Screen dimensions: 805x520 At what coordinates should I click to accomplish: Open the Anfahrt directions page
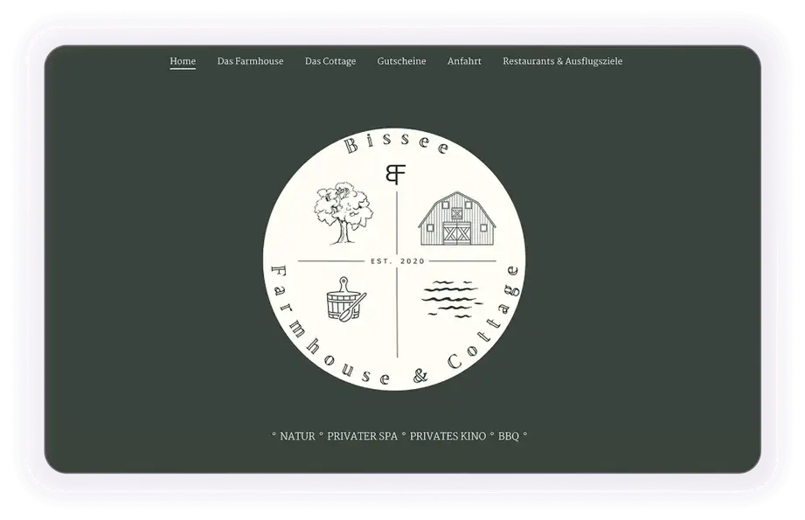click(464, 61)
